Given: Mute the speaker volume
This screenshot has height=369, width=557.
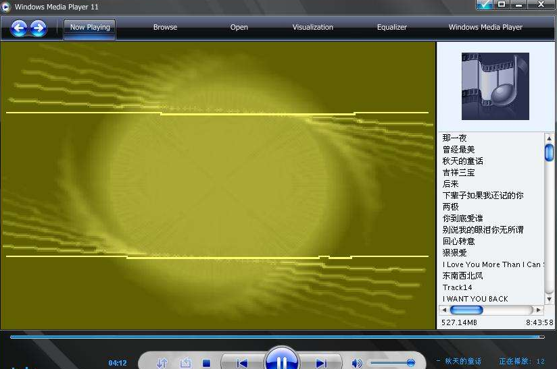Looking at the screenshot, I should 356,363.
